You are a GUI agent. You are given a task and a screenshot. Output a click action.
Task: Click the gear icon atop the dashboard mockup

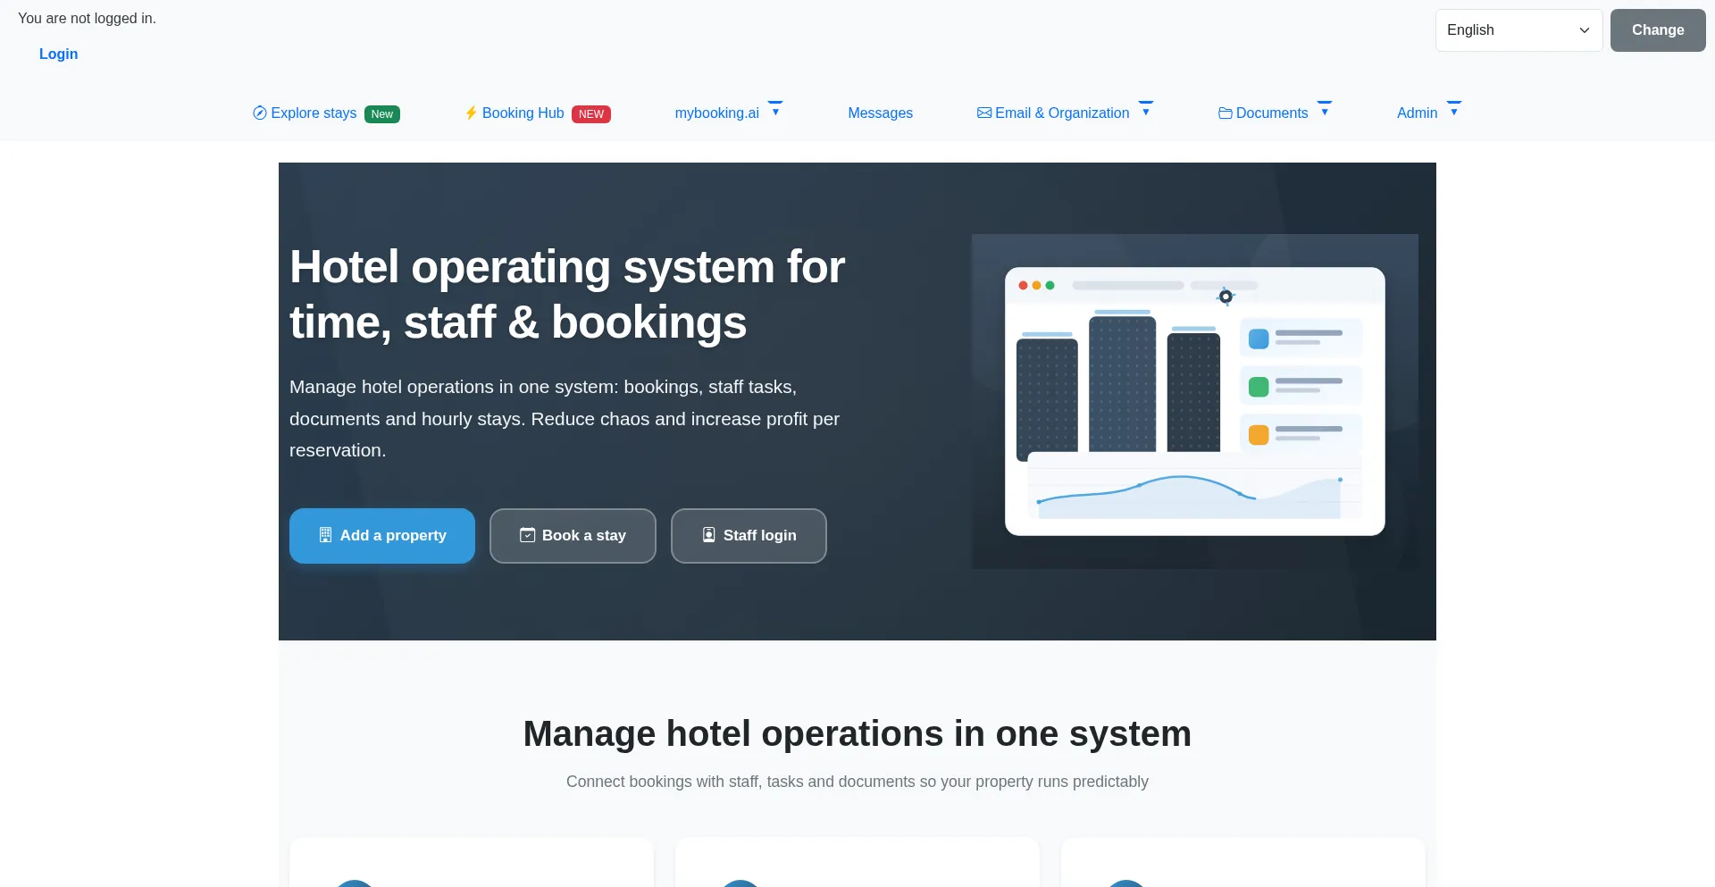[1226, 296]
